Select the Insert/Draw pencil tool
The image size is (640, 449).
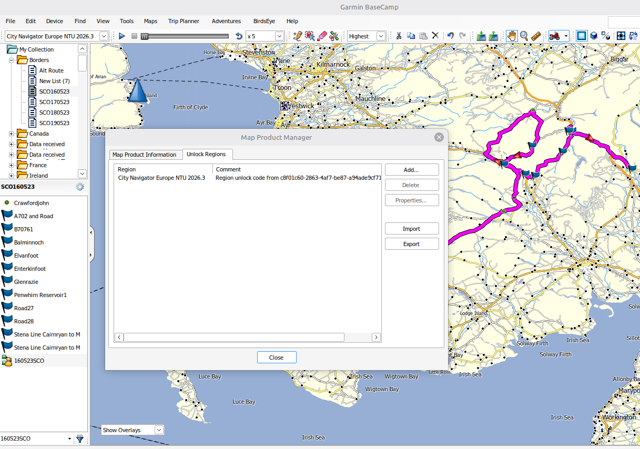298,36
